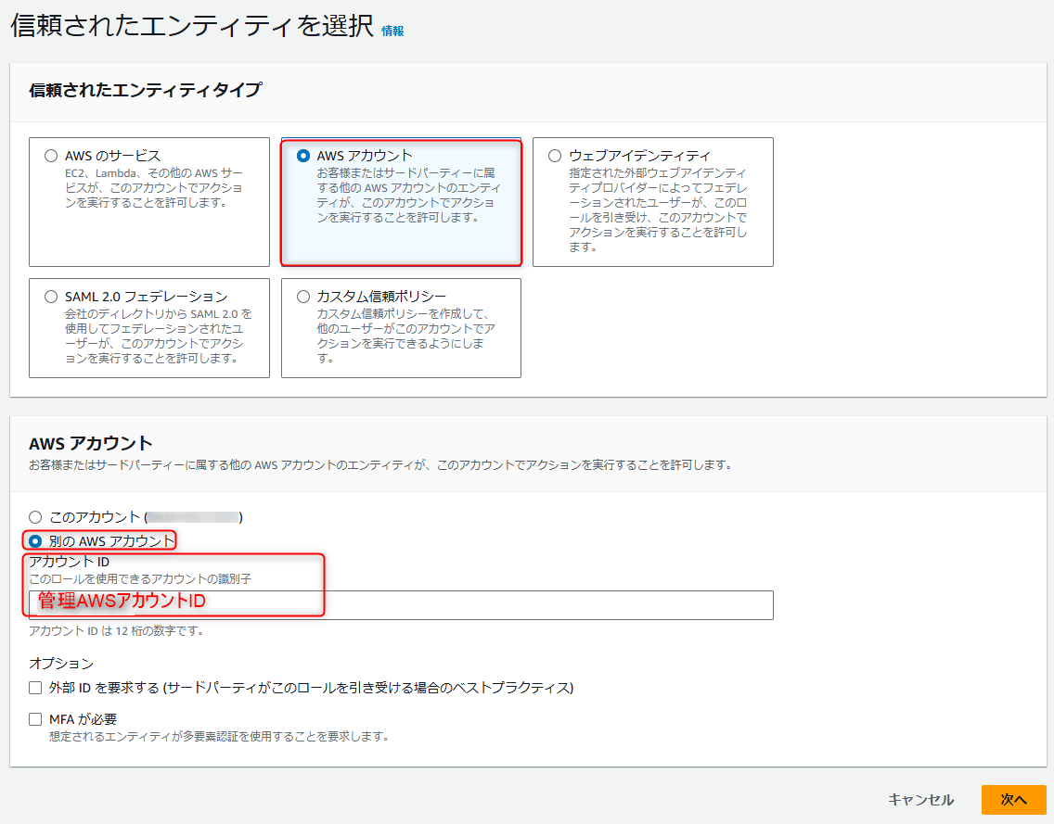Click the アカウント ID は 12 桁の数字です hint
The height and width of the screenshot is (824, 1054).
pos(116,631)
